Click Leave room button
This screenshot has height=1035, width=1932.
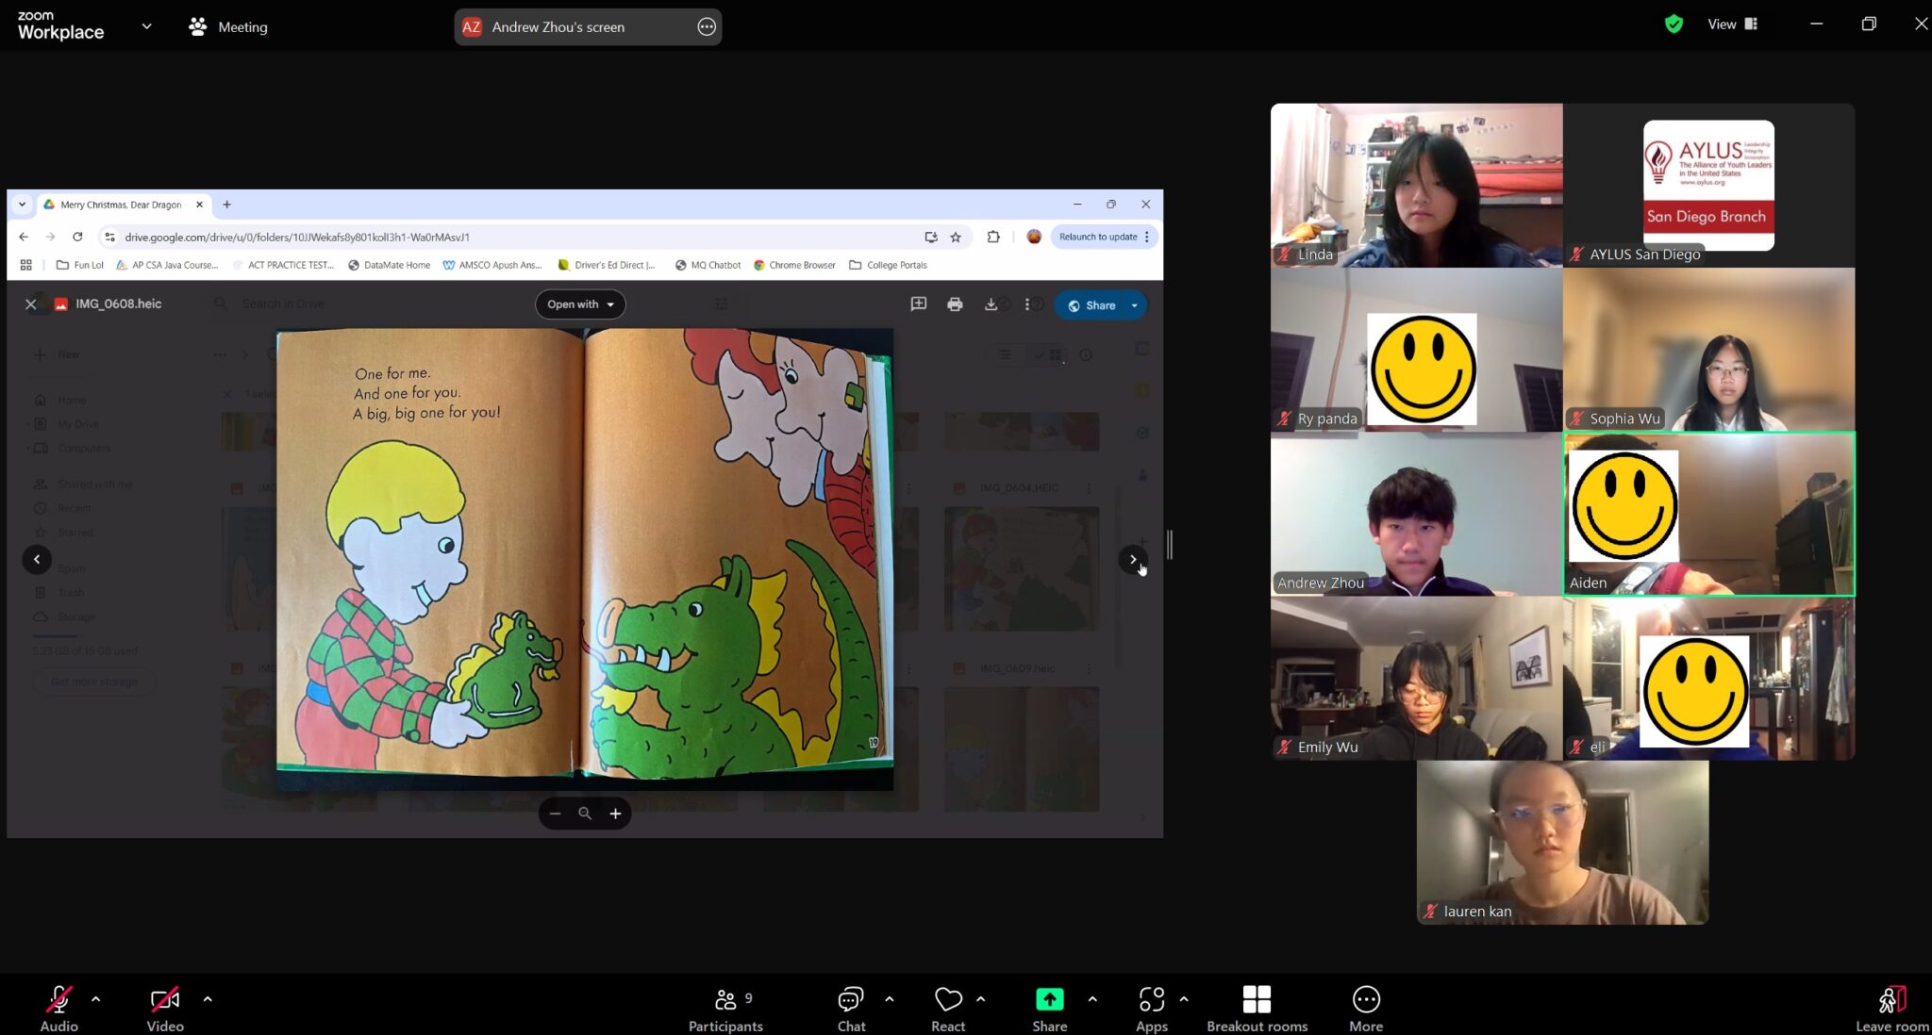[x=1891, y=1007]
